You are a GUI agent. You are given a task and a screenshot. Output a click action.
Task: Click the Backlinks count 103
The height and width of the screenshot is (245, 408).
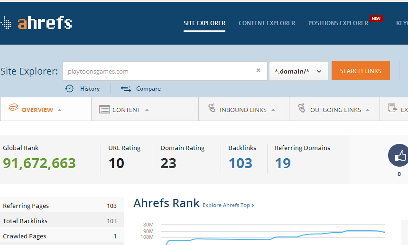[241, 163]
